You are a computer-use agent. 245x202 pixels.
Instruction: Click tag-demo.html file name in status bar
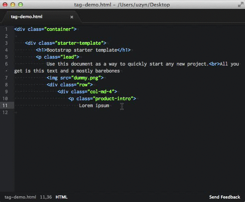[x=20, y=197]
